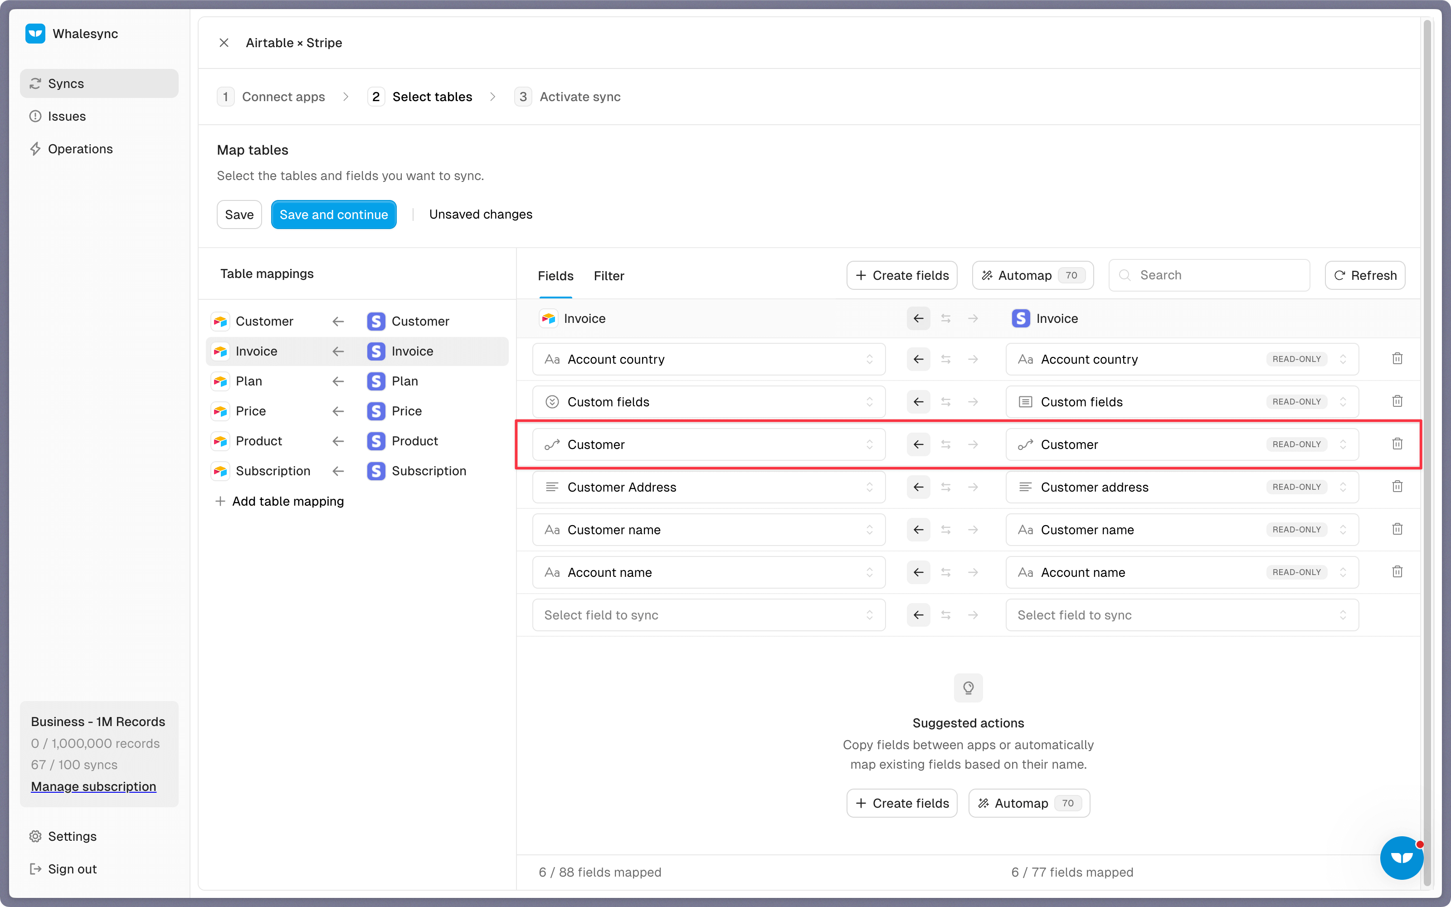Open Syncs in the sidebar

click(99, 83)
